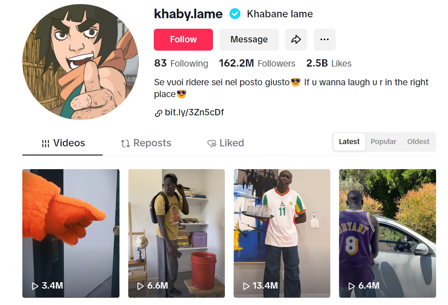
Task: Open the profile avatar picture
Action: (x=81, y=62)
